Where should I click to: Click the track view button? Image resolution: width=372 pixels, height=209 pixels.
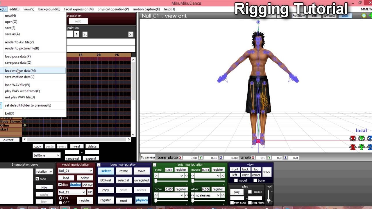click(x=267, y=172)
